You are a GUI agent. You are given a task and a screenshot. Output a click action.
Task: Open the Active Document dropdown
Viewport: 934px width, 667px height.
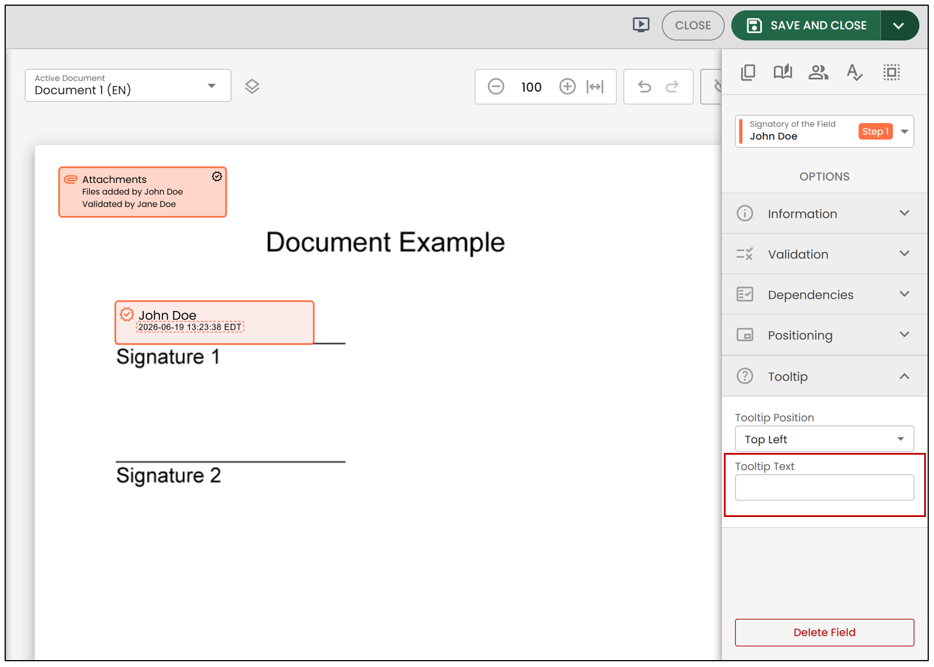tap(128, 85)
